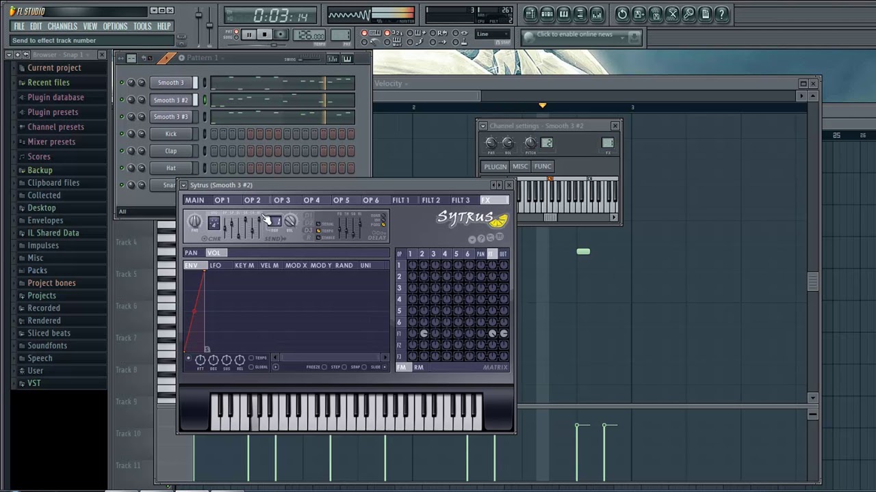Click the envelope DEC knob
The image size is (876, 492).
click(213, 360)
